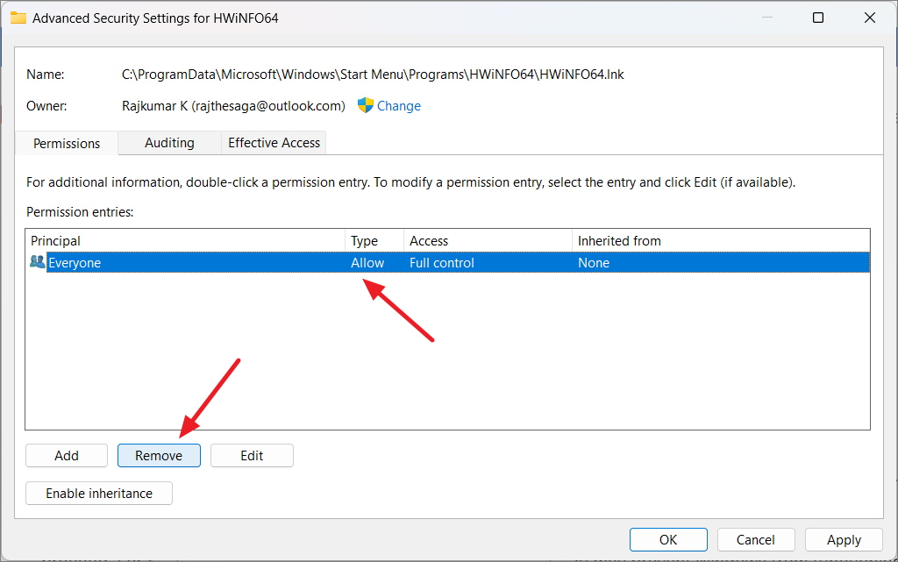
Task: Dismiss the dialog with Cancel
Action: pyautogui.click(x=755, y=539)
